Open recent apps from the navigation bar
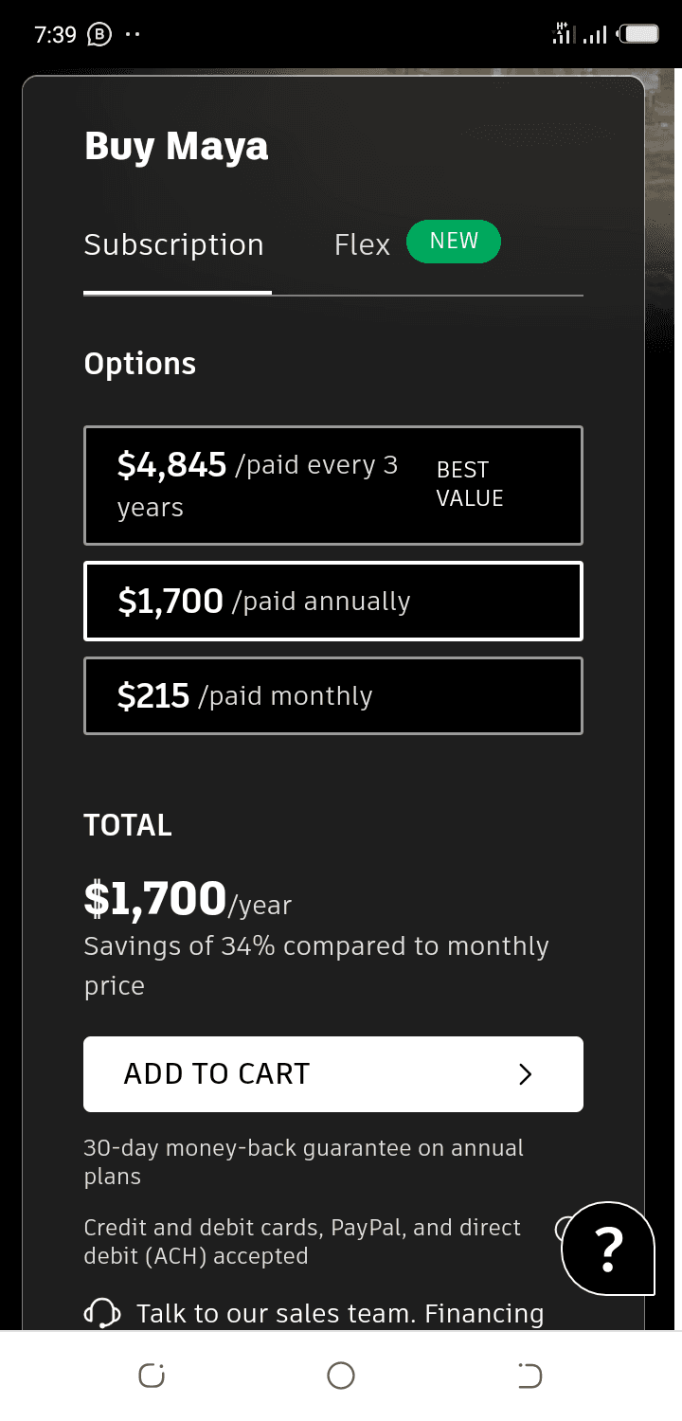This screenshot has width=682, height=1421. pyautogui.click(x=152, y=1375)
